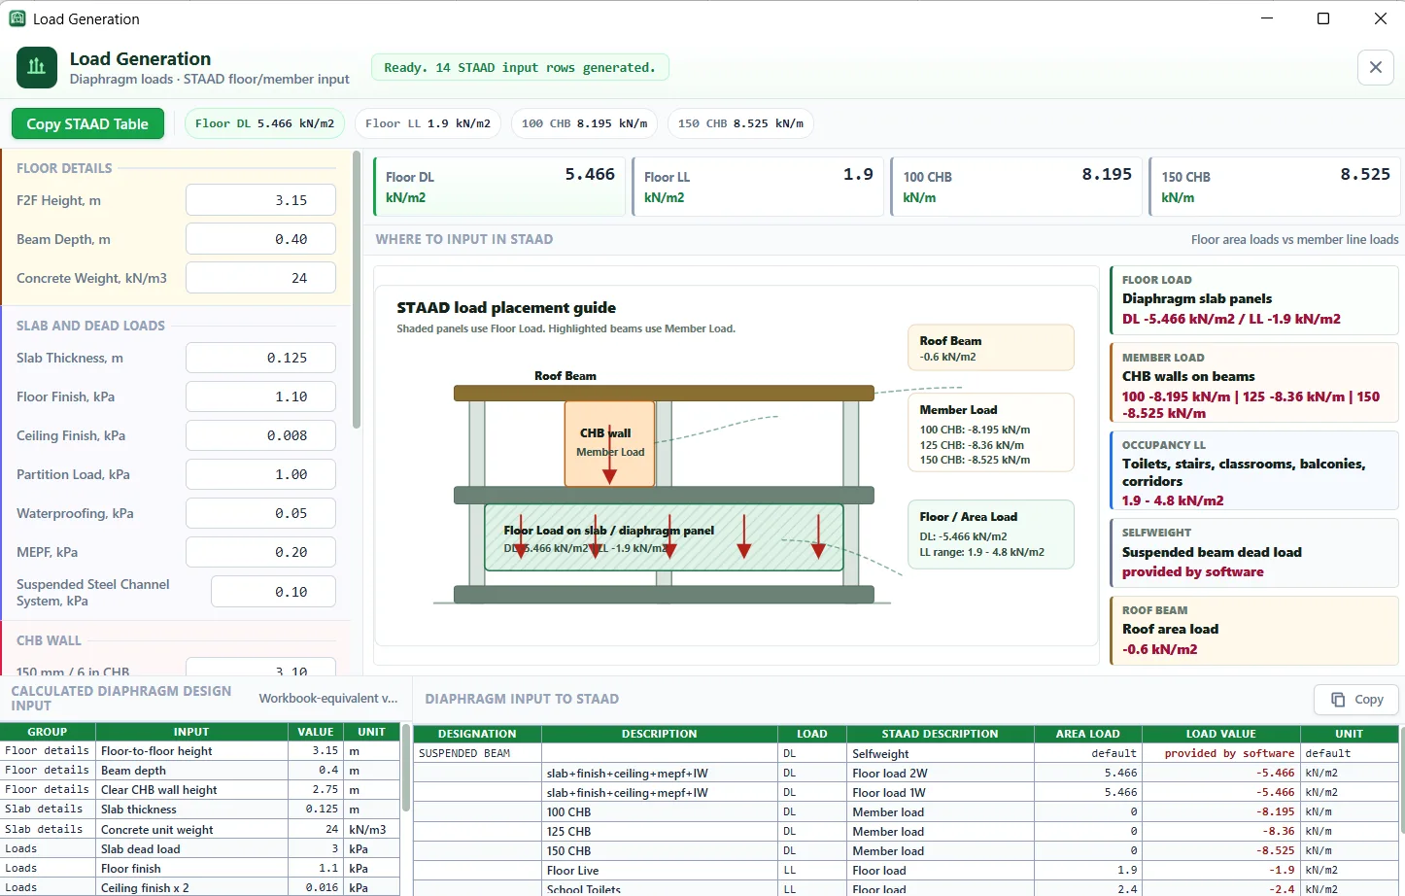The height and width of the screenshot is (896, 1405).
Task: Click the Floor Finish kPa input
Action: tap(260, 396)
